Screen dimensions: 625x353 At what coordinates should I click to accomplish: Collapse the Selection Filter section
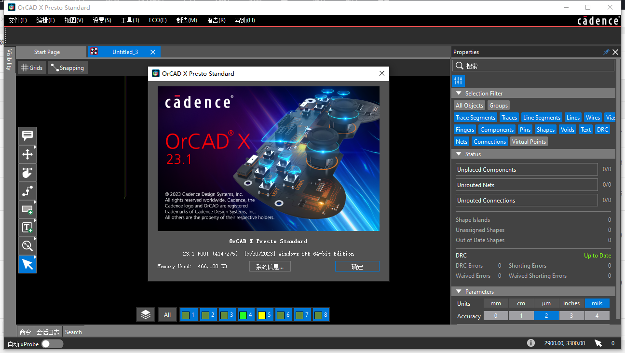459,94
